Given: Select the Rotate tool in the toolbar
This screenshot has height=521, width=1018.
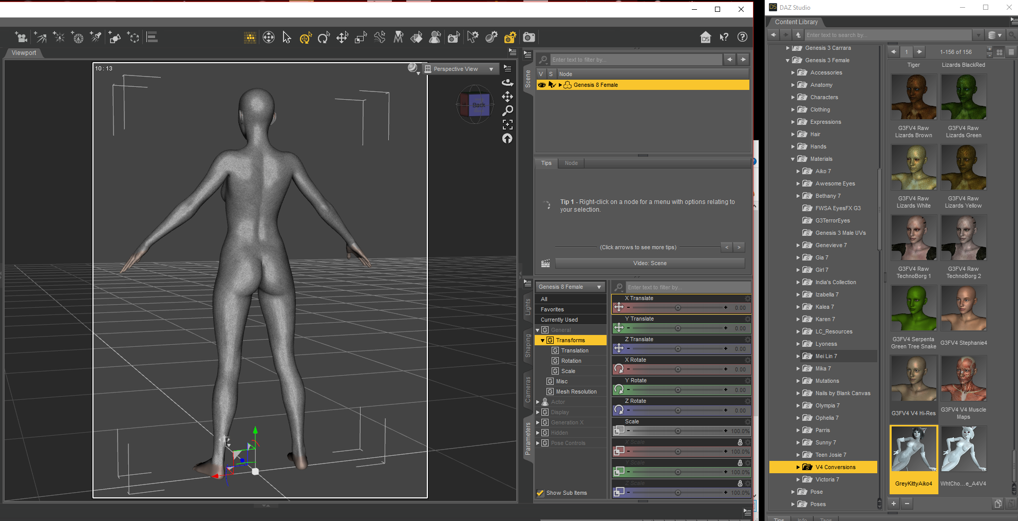Looking at the screenshot, I should tap(324, 37).
